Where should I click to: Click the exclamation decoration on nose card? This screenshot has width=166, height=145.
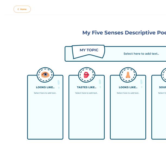(141, 84)
